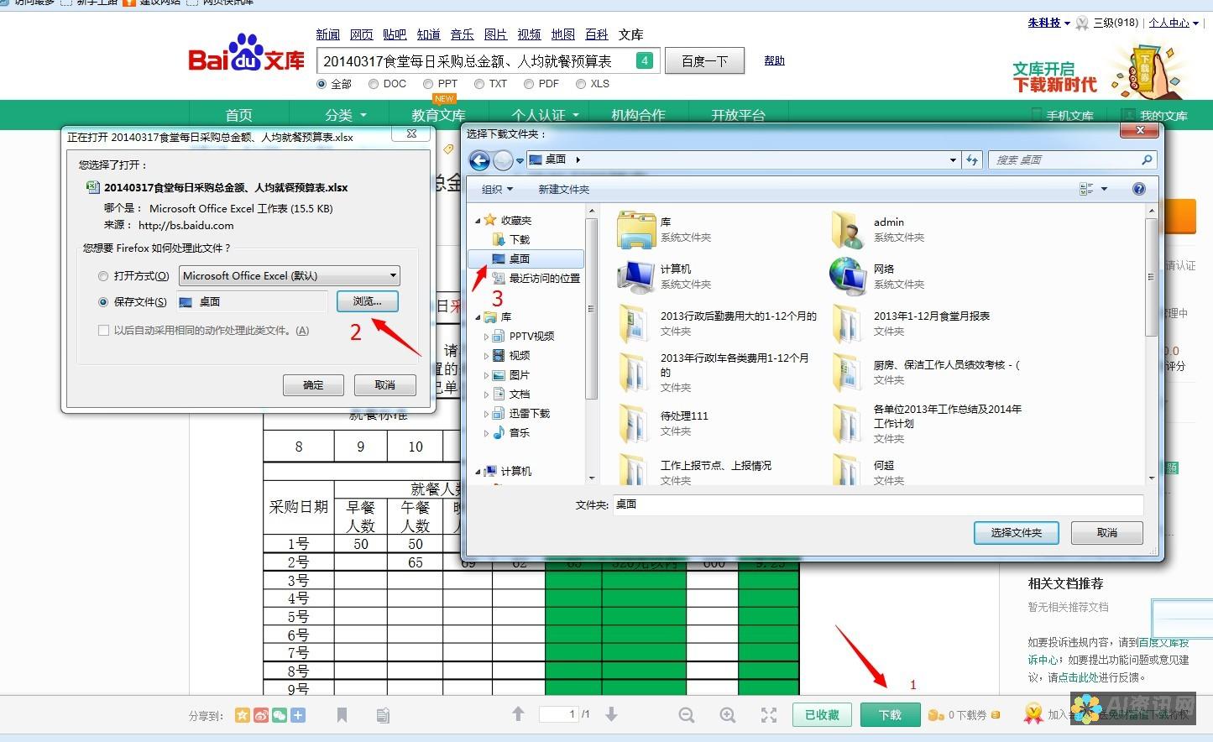
Task: Go to next page with down arrow
Action: (x=611, y=713)
